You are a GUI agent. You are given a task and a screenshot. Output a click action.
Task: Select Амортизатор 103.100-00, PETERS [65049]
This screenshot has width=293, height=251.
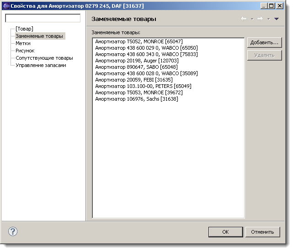[143, 86]
